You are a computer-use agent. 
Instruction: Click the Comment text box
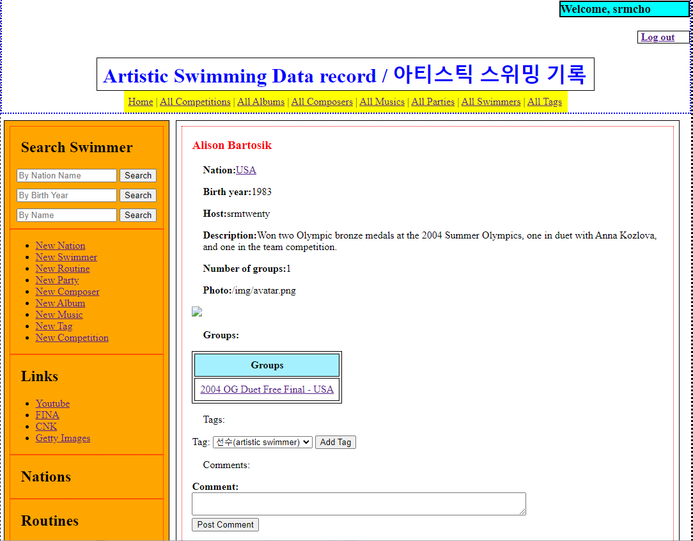359,503
